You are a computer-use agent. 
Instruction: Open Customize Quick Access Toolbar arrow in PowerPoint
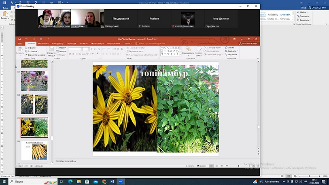[x=48, y=39]
